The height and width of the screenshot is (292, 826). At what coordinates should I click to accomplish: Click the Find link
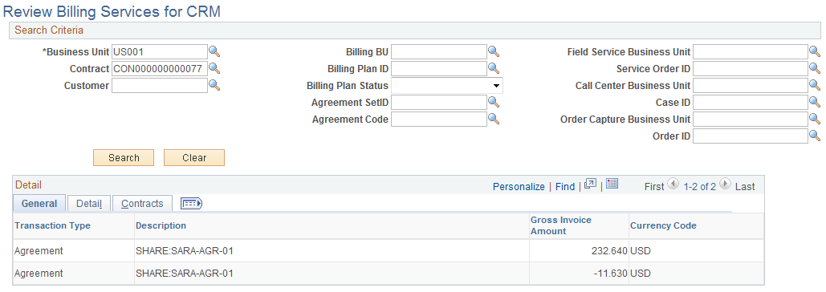click(565, 186)
